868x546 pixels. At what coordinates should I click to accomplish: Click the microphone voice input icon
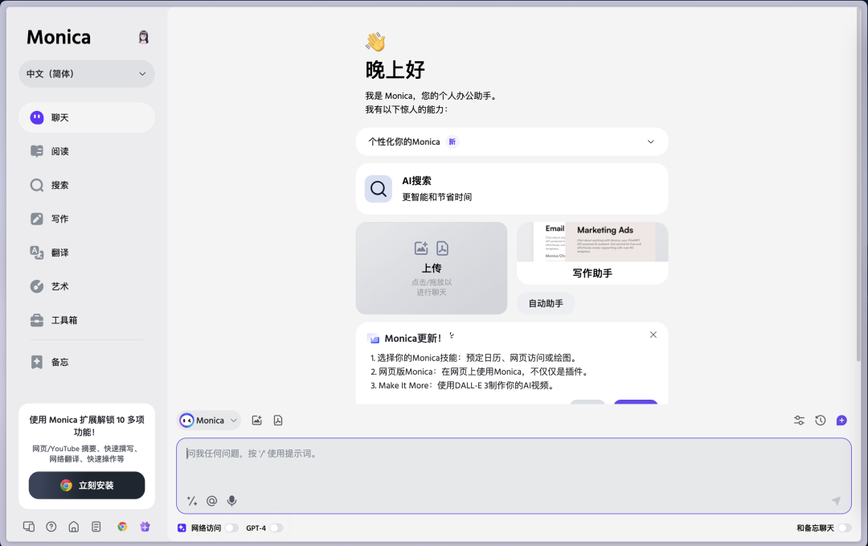tap(232, 501)
